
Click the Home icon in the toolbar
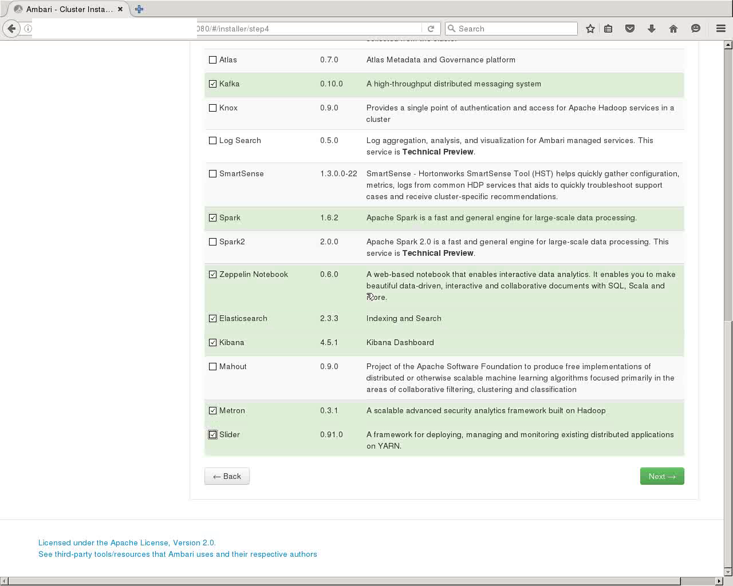[x=673, y=28]
